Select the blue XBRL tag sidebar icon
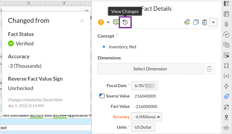Image resolution: width=232 pixels, height=134 pixels. coord(226,97)
